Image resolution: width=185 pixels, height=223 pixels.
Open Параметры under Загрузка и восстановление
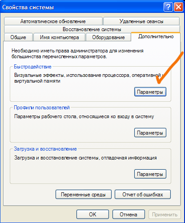click(x=150, y=174)
